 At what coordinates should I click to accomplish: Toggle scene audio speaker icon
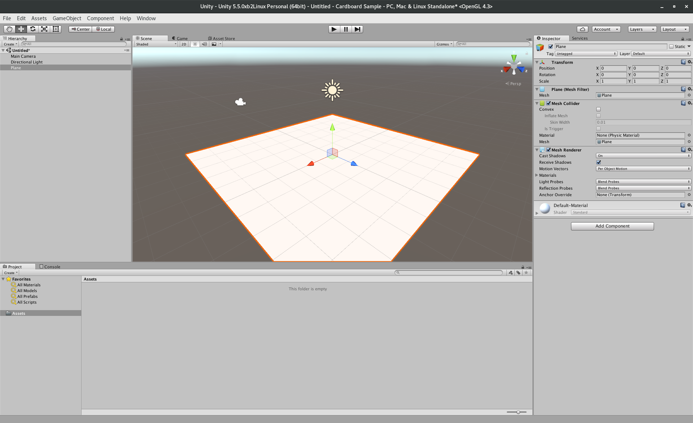204,44
